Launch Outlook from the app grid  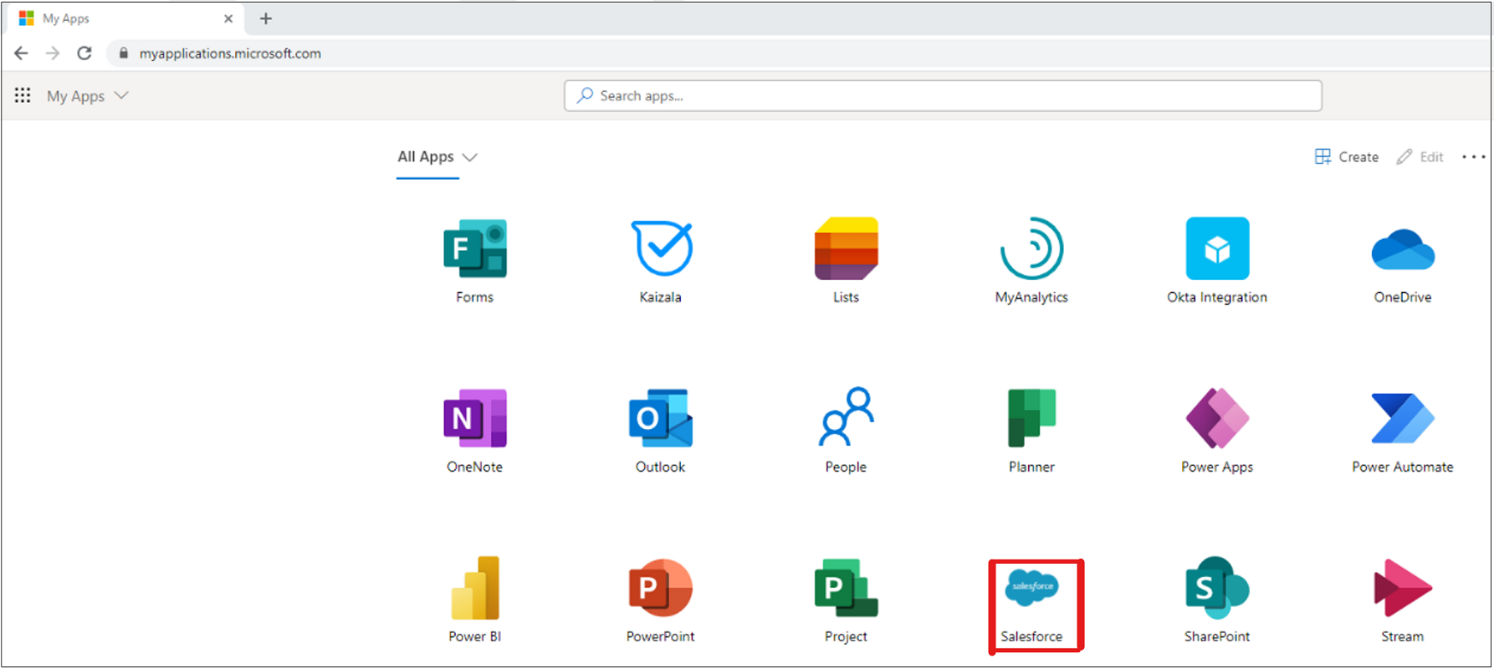[661, 418]
